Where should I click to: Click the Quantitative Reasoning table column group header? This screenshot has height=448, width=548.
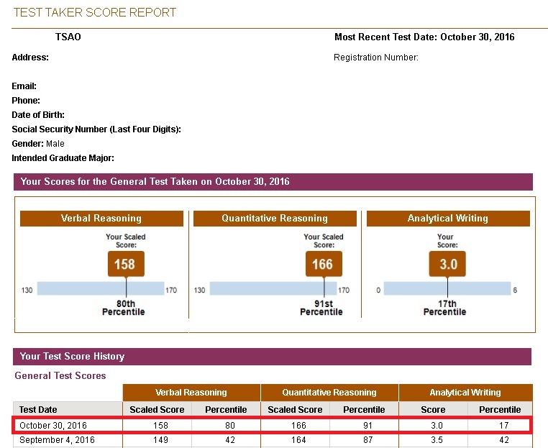tap(329, 393)
